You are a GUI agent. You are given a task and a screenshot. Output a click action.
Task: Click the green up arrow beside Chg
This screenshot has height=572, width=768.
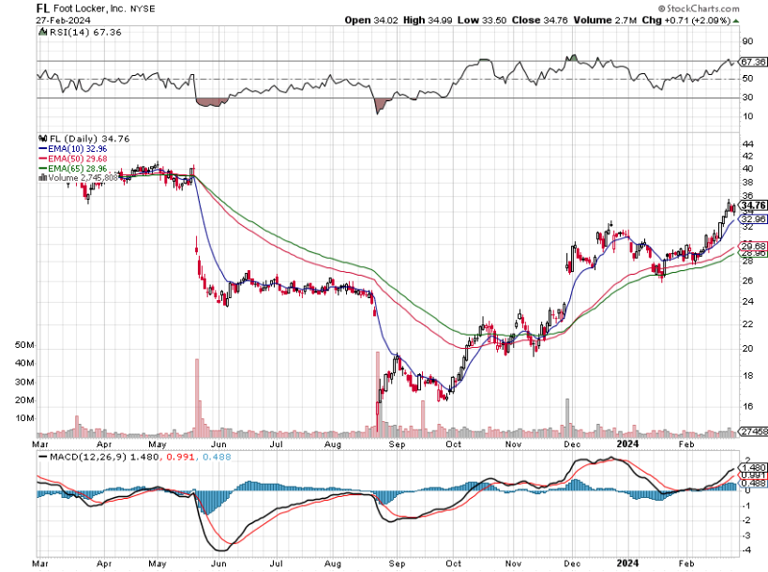[736, 21]
